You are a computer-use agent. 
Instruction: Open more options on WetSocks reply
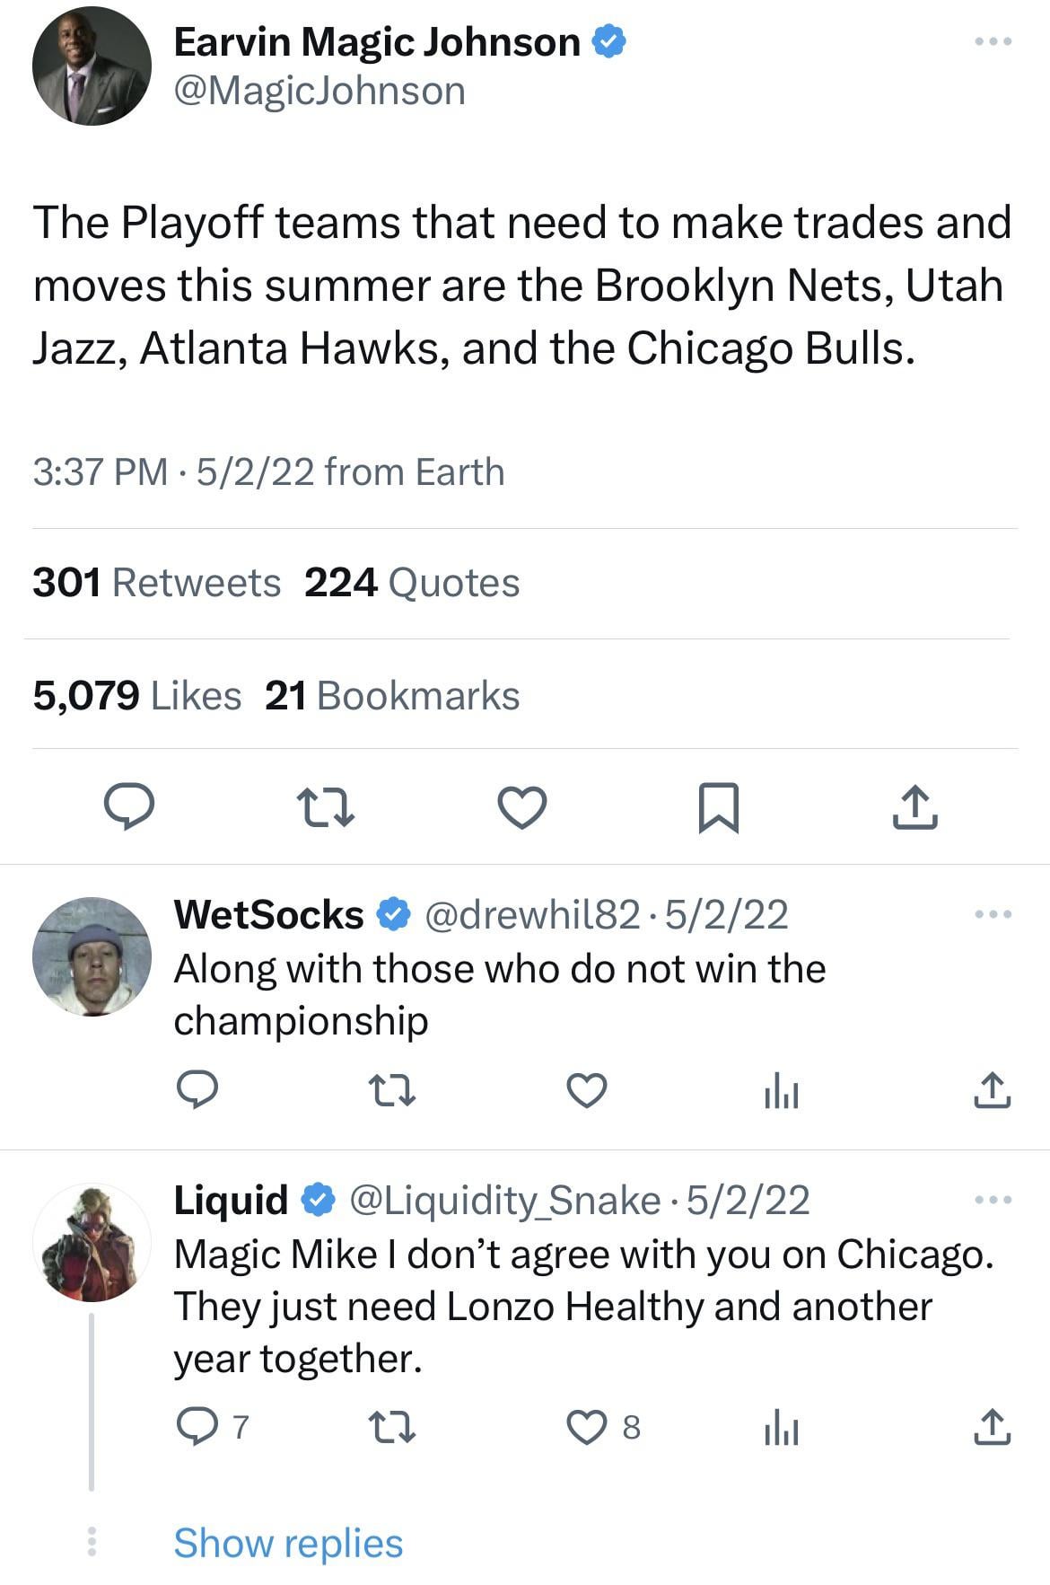993,914
